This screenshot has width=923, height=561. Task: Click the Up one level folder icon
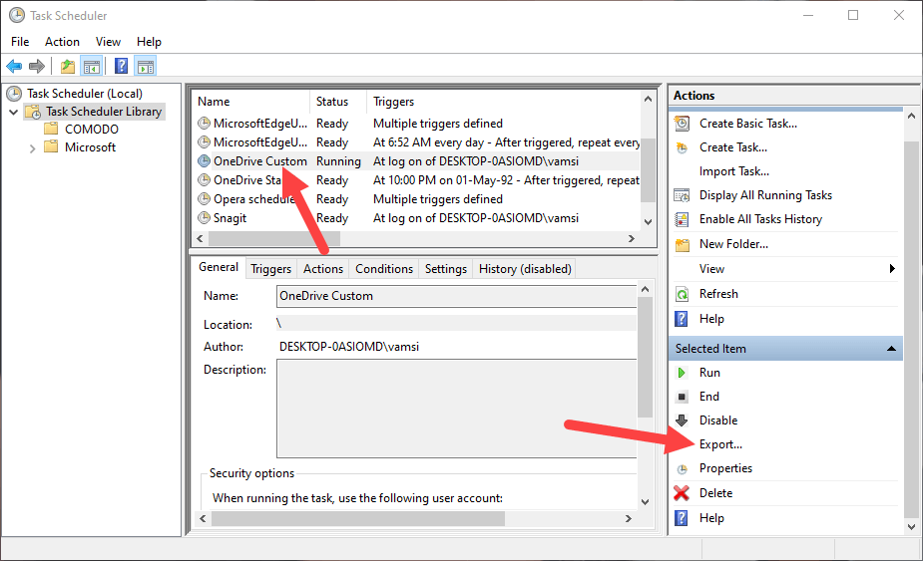coord(68,67)
